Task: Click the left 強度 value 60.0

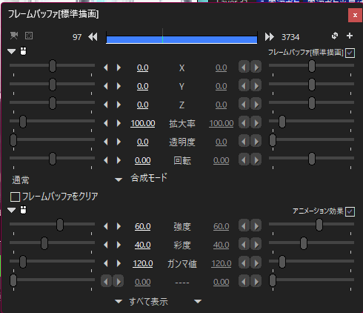Action: pos(143,226)
